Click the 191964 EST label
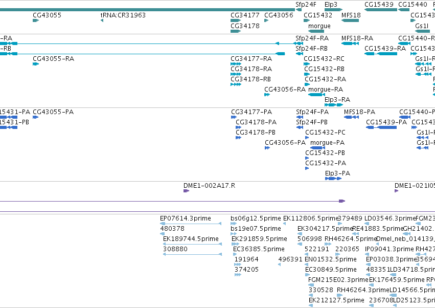Image resolution: width=435 pixels, height=308 pixels. 246,259
